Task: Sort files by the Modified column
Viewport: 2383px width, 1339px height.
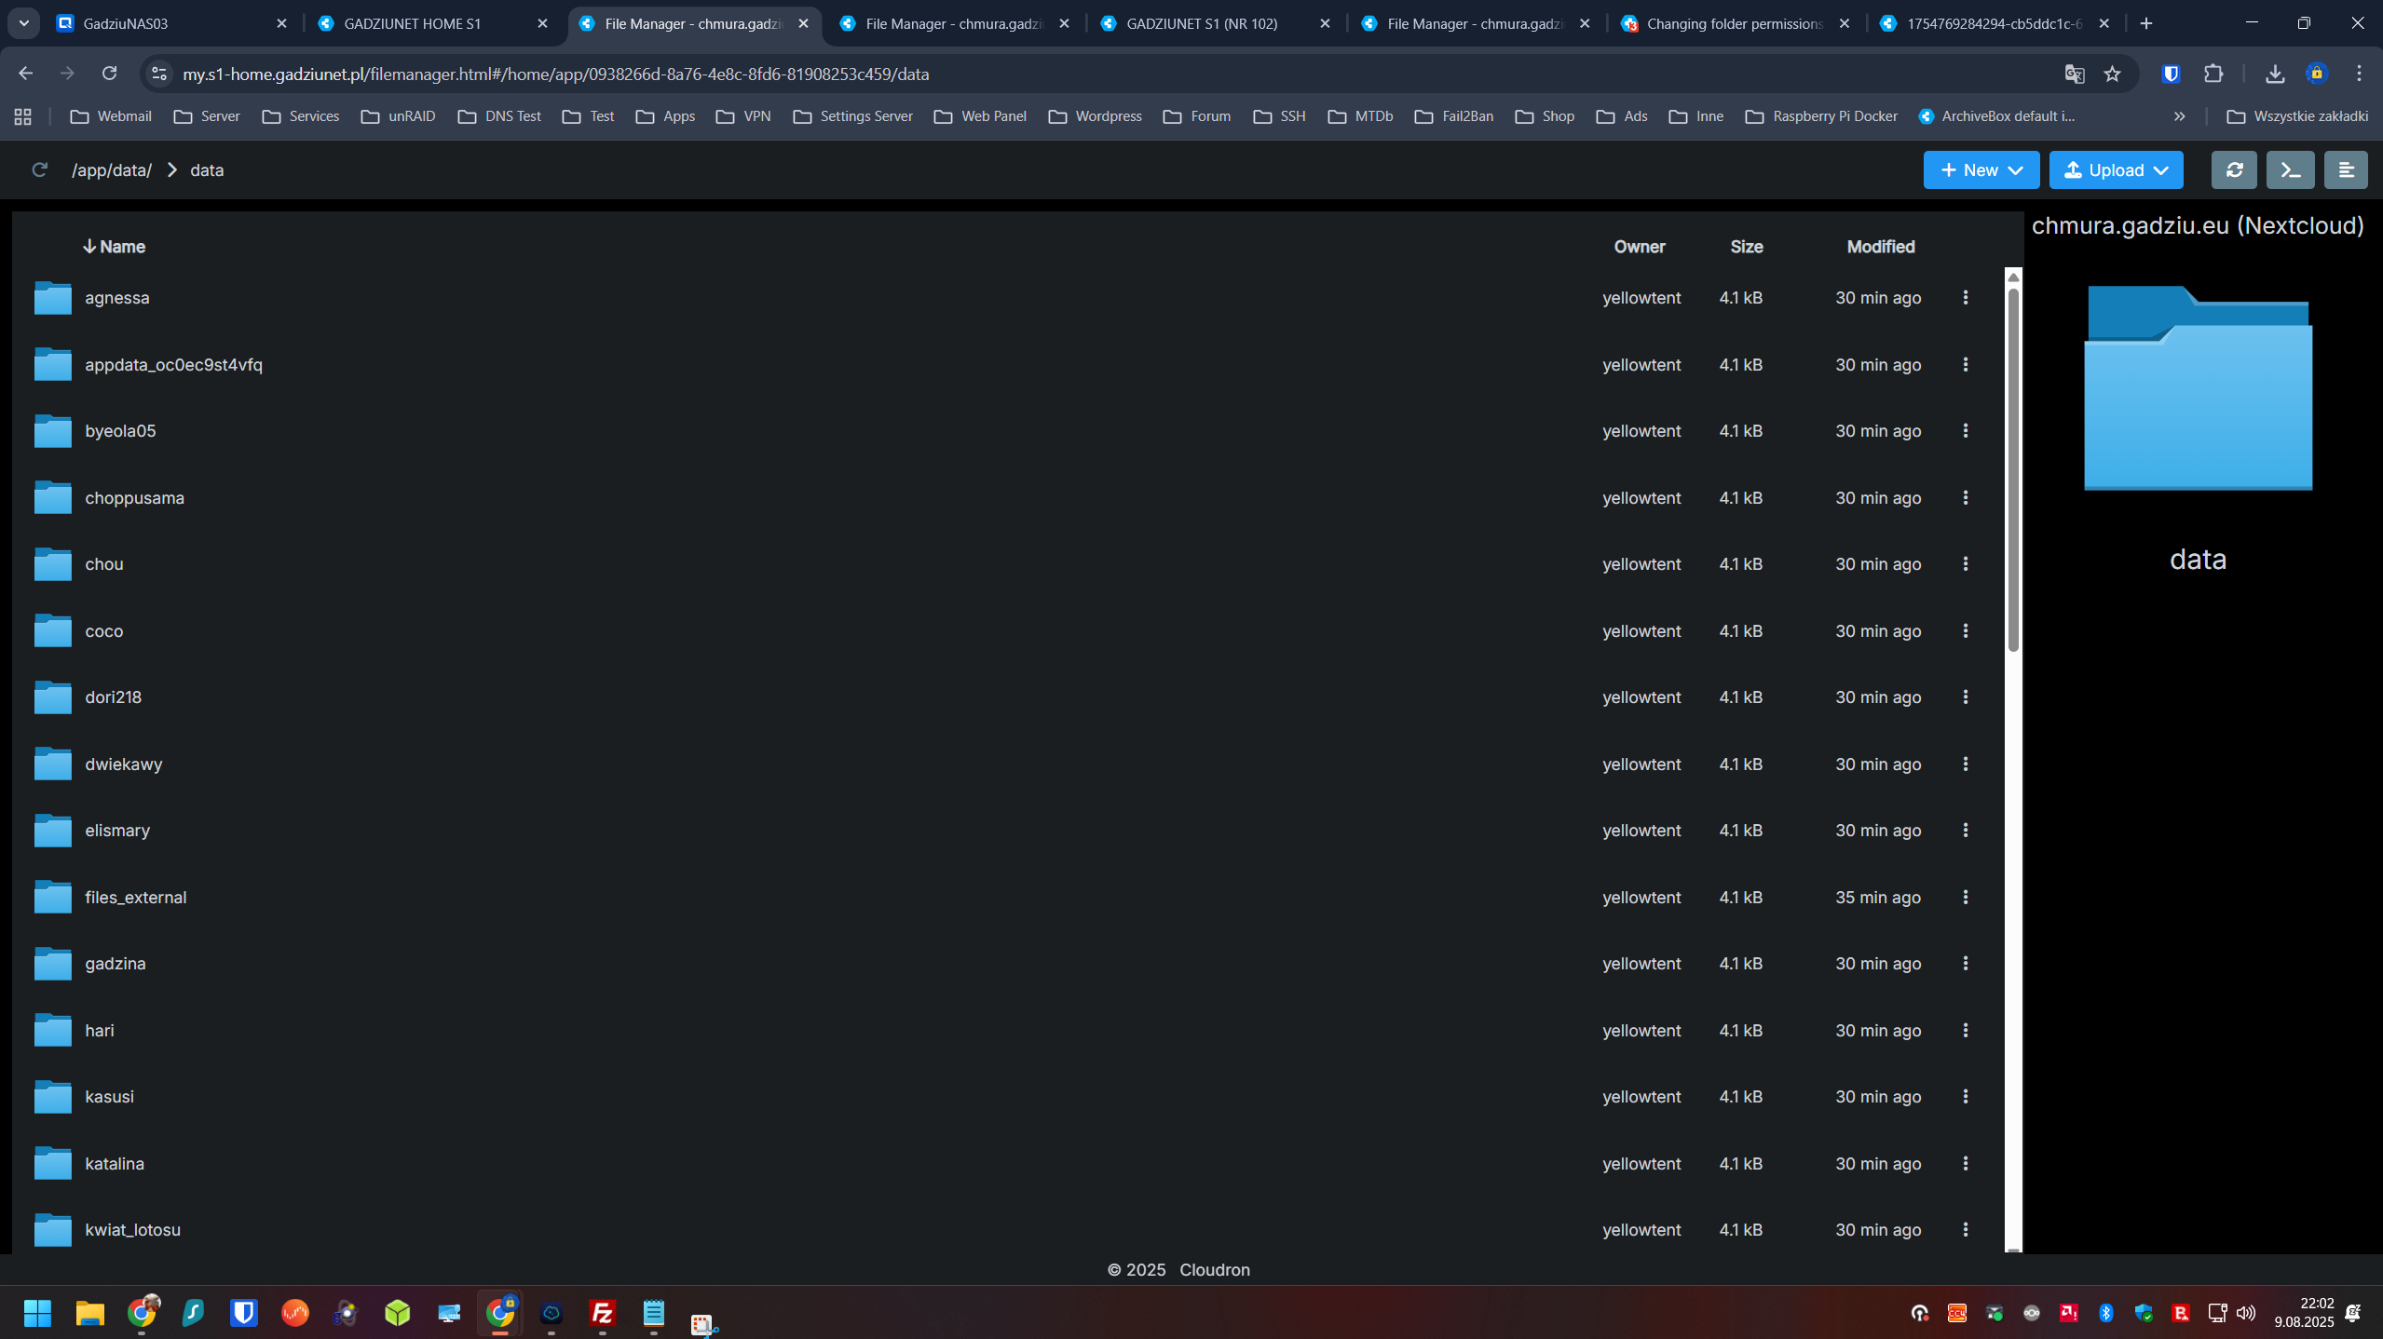Action: coord(1880,247)
